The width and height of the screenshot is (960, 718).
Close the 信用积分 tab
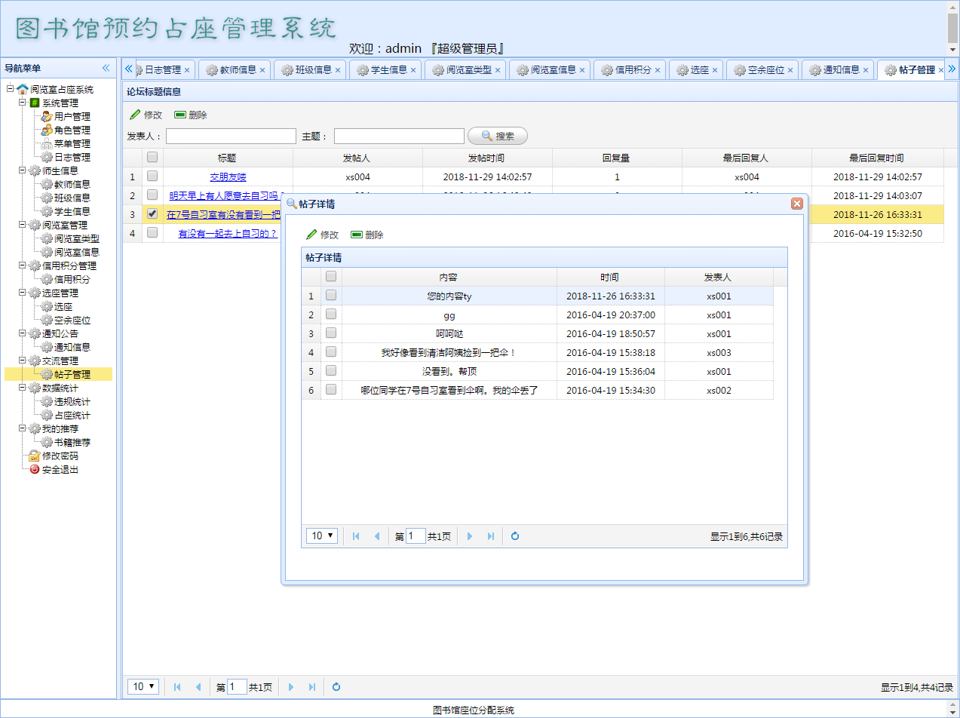658,70
